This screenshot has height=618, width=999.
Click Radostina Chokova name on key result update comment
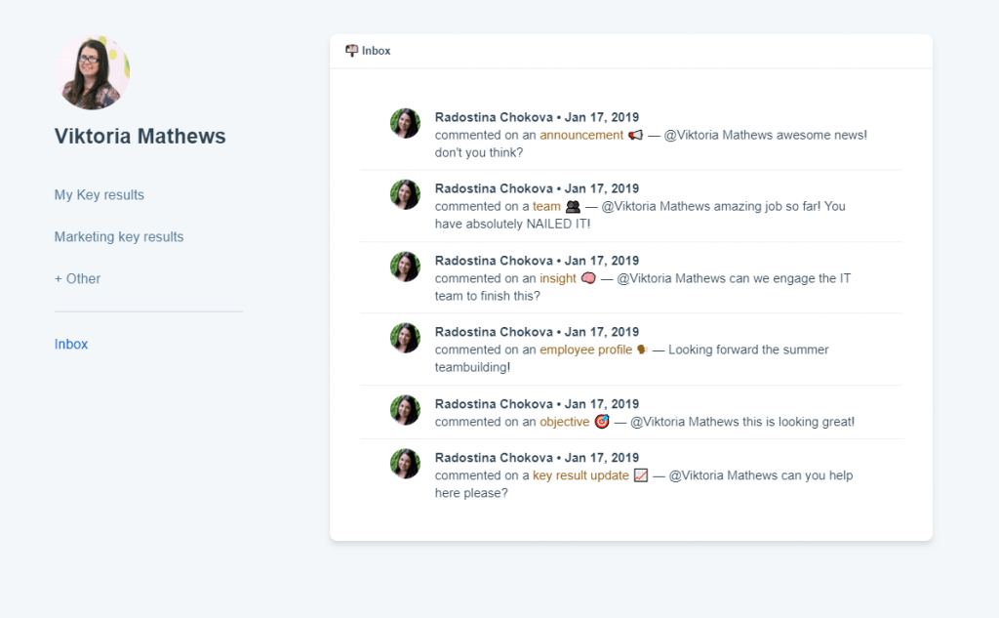(494, 458)
